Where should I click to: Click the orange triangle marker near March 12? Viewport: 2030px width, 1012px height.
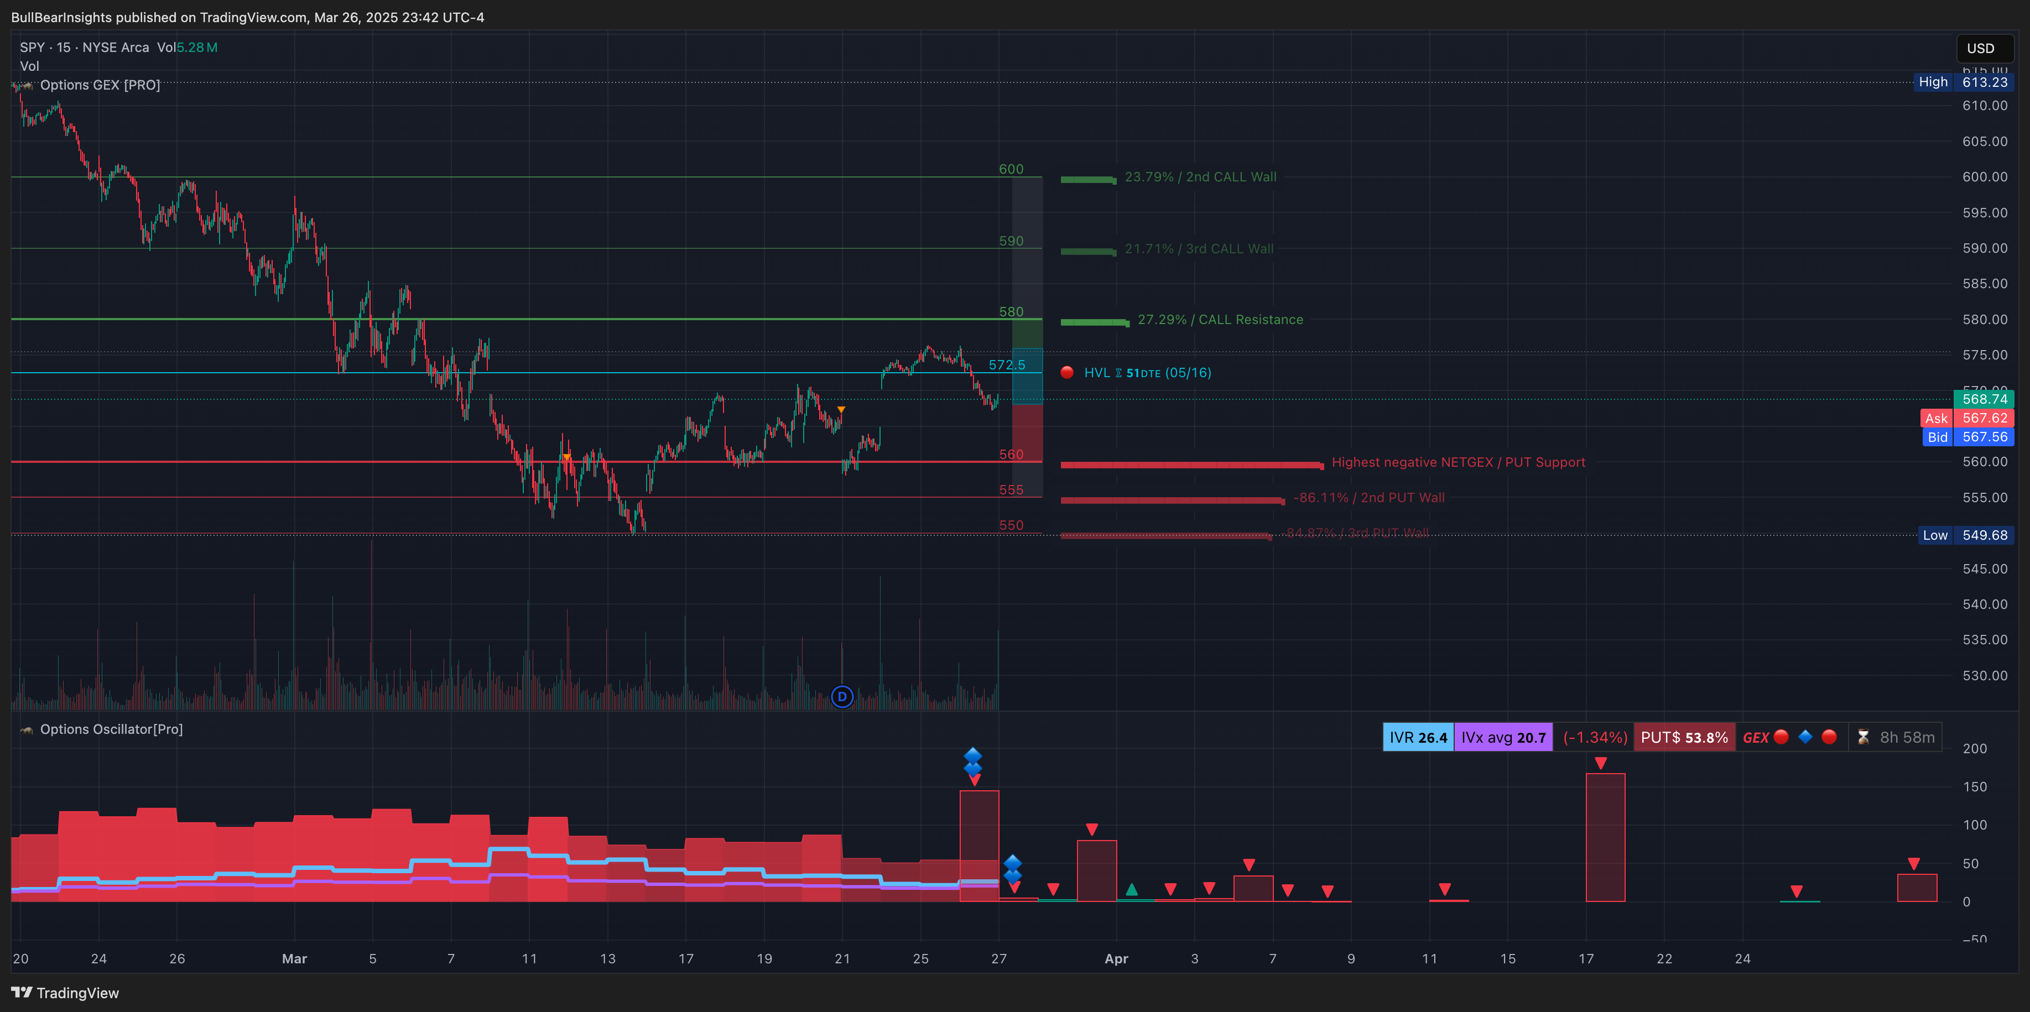pyautogui.click(x=566, y=458)
